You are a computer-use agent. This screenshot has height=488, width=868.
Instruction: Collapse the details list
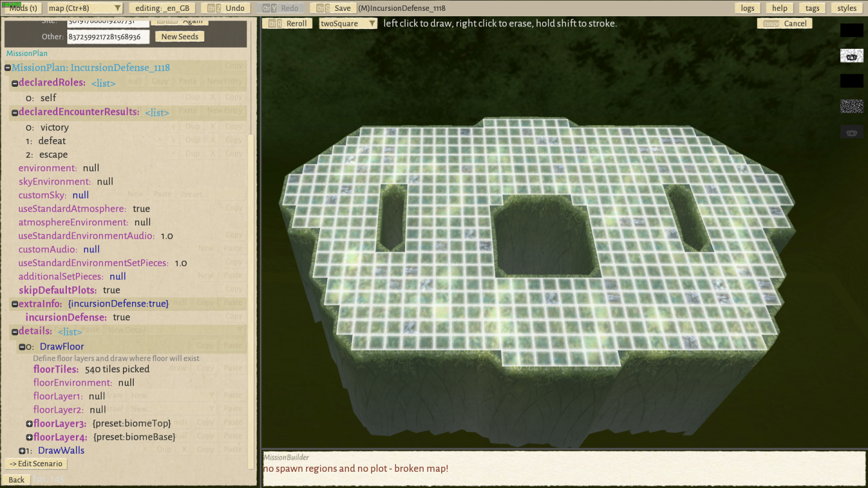(x=14, y=331)
